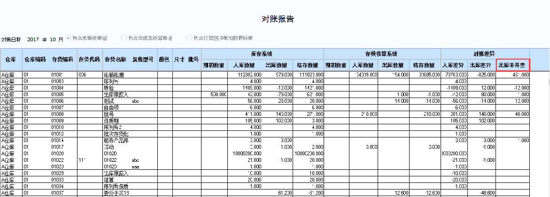
Task: Click the 库存系统 group header
Action: point(263,53)
